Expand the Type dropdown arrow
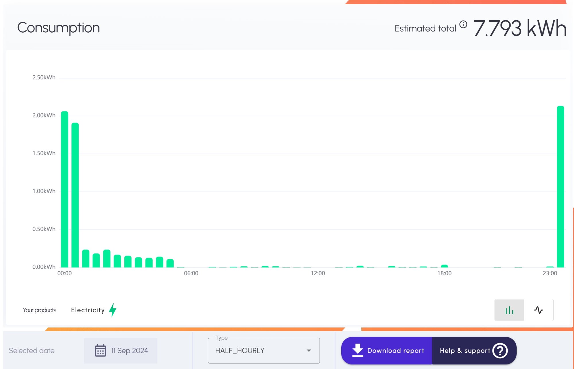Image resolution: width=574 pixels, height=369 pixels. [309, 351]
